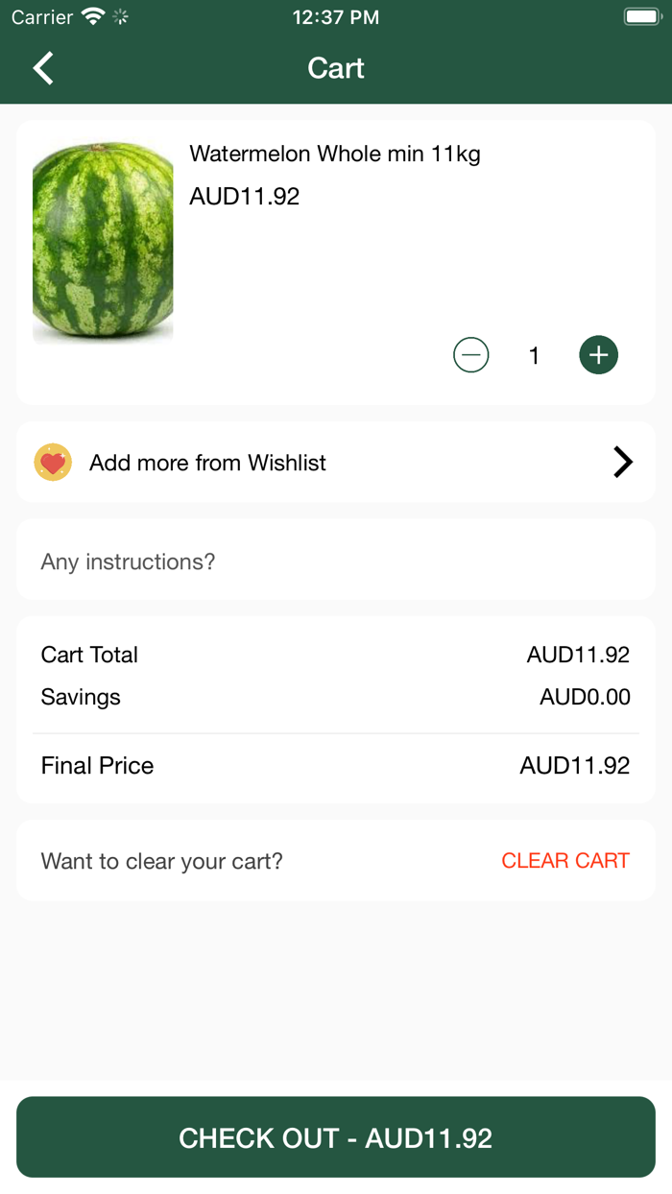Expand the wishlist chevron arrow
Screen dimensions: 672x1194
click(x=623, y=463)
